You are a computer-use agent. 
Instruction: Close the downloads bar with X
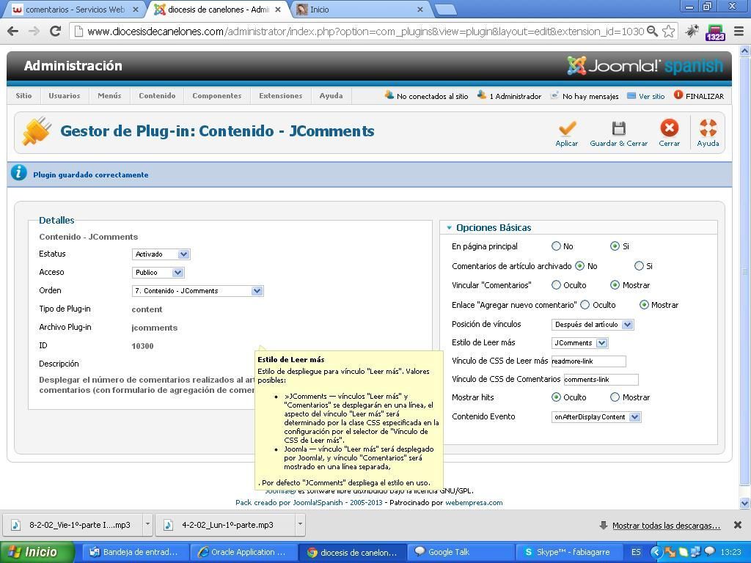click(x=738, y=525)
